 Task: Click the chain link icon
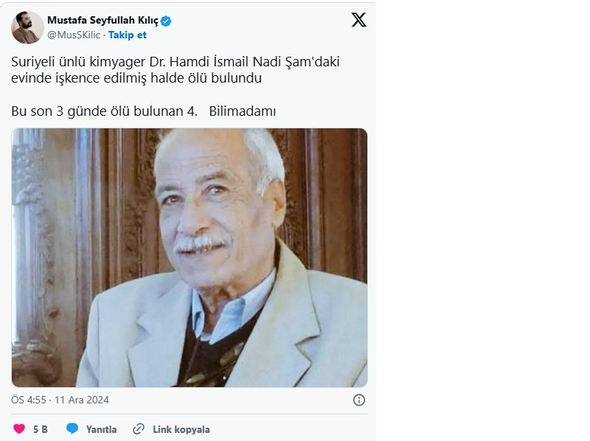click(138, 429)
